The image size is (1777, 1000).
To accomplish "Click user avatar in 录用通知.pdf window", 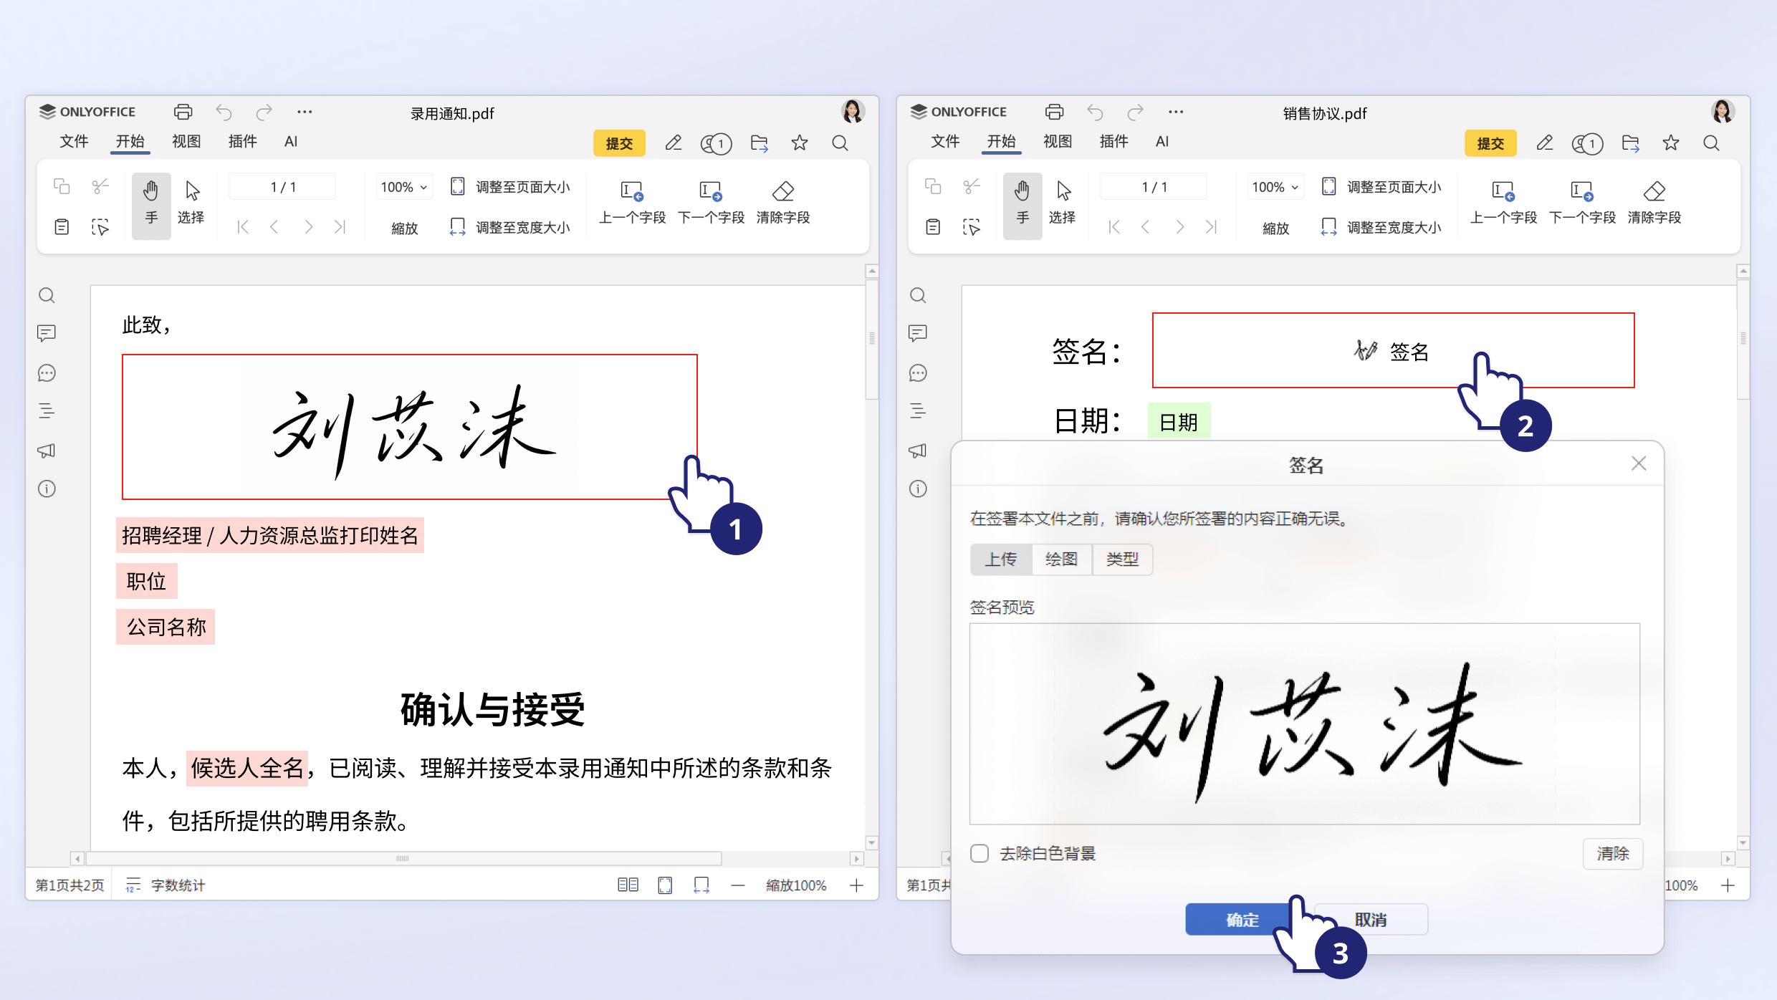I will pyautogui.click(x=853, y=112).
